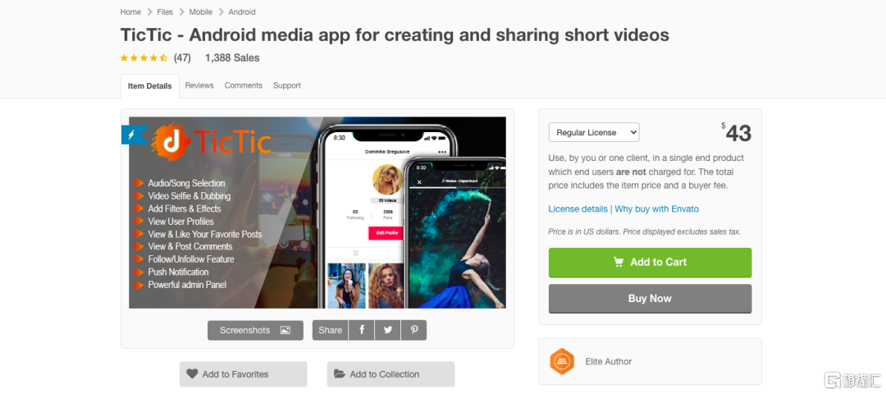Open the Comments tab
The image size is (886, 394).
[244, 85]
